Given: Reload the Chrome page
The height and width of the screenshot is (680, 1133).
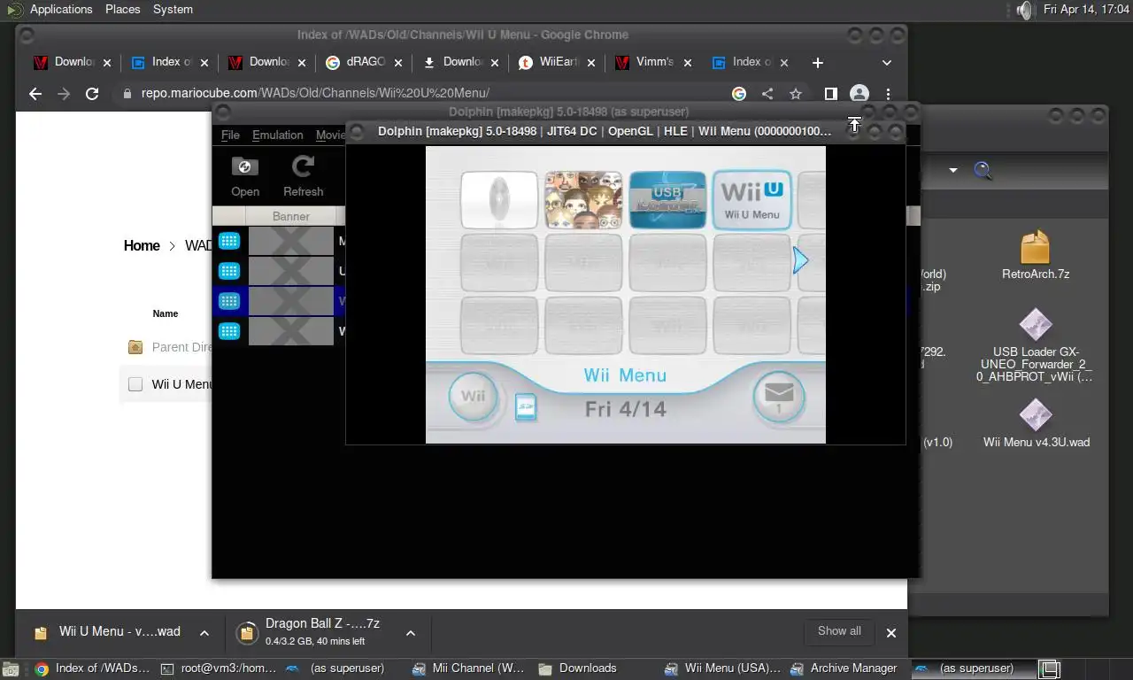Looking at the screenshot, I should [92, 94].
